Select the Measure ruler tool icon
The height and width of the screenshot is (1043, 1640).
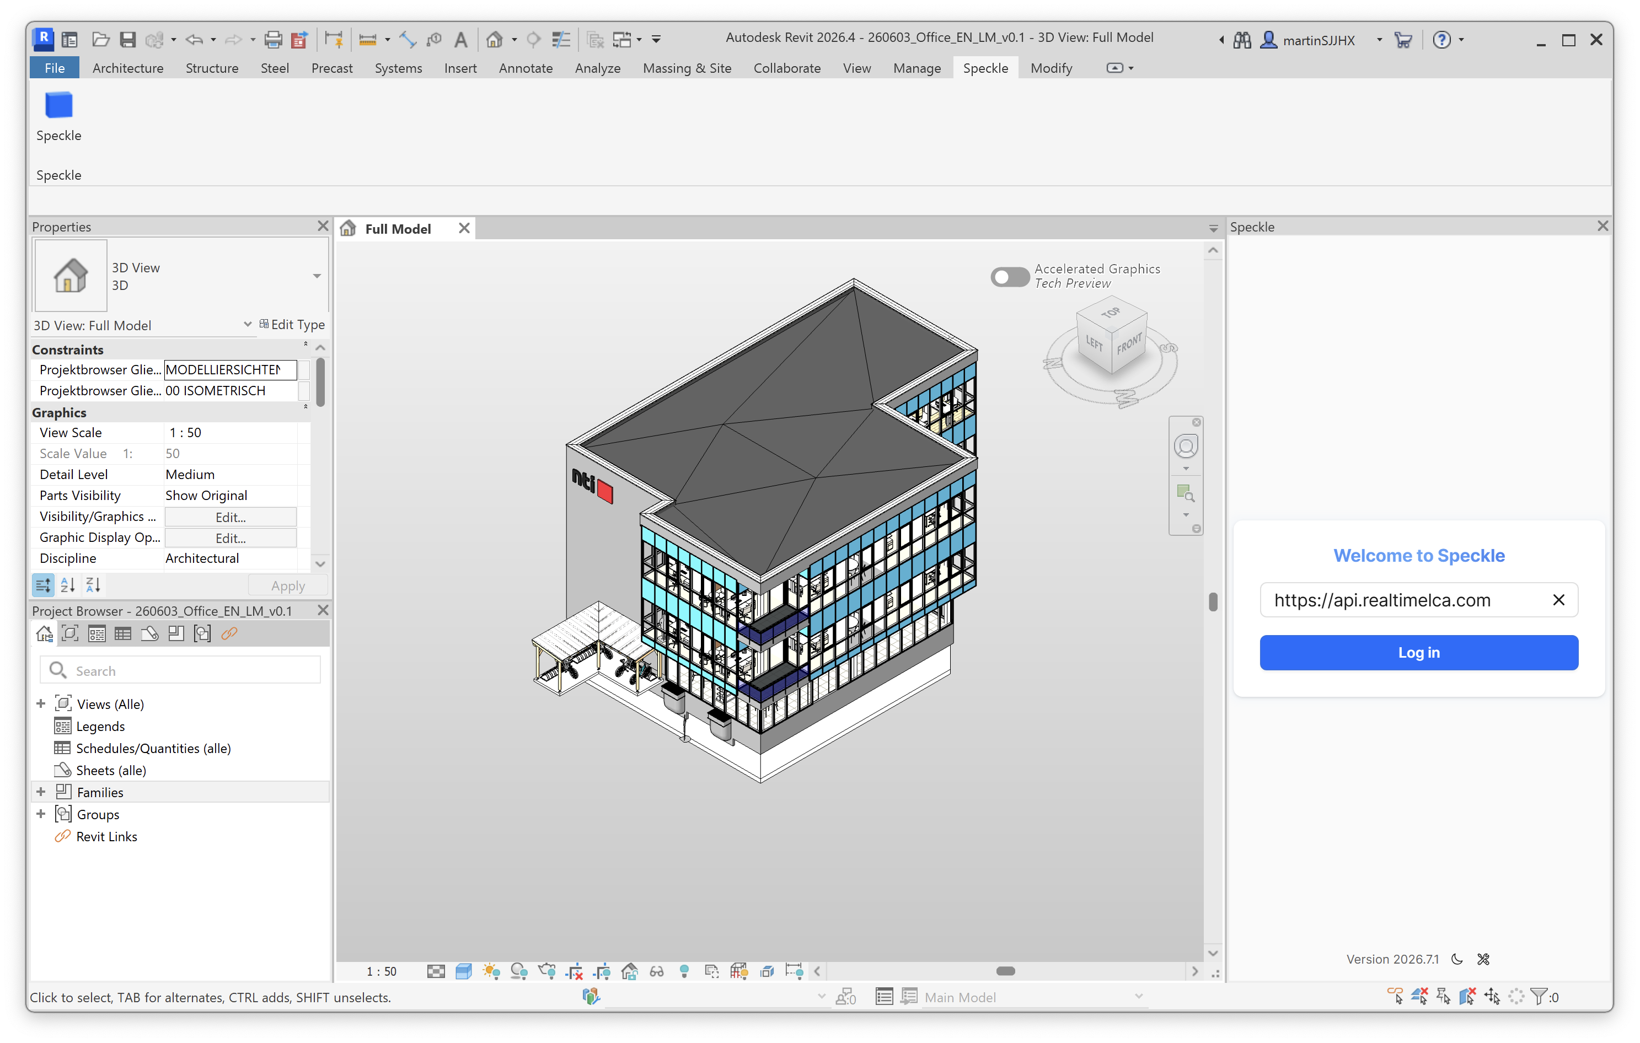[368, 40]
